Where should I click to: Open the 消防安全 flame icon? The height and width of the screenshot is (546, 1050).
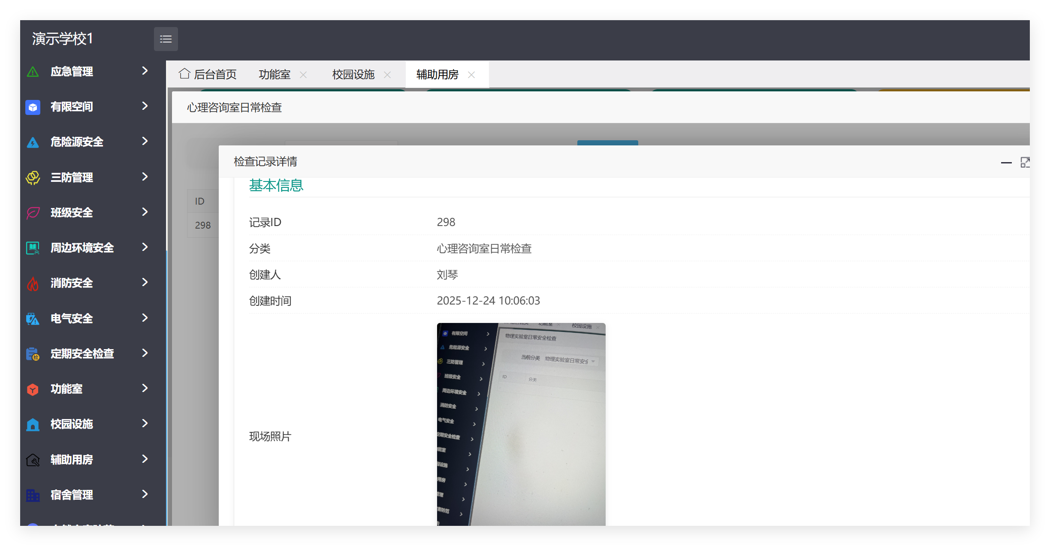[33, 283]
